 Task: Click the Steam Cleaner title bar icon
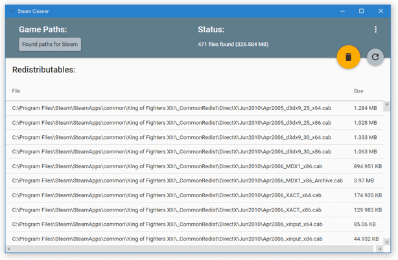point(12,11)
